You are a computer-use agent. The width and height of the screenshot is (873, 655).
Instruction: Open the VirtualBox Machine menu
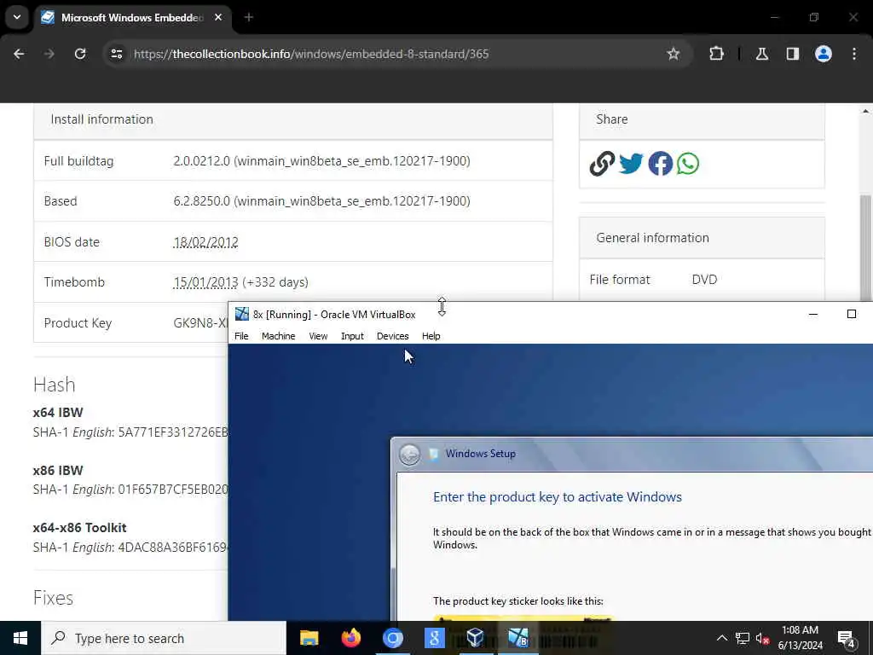coord(279,336)
